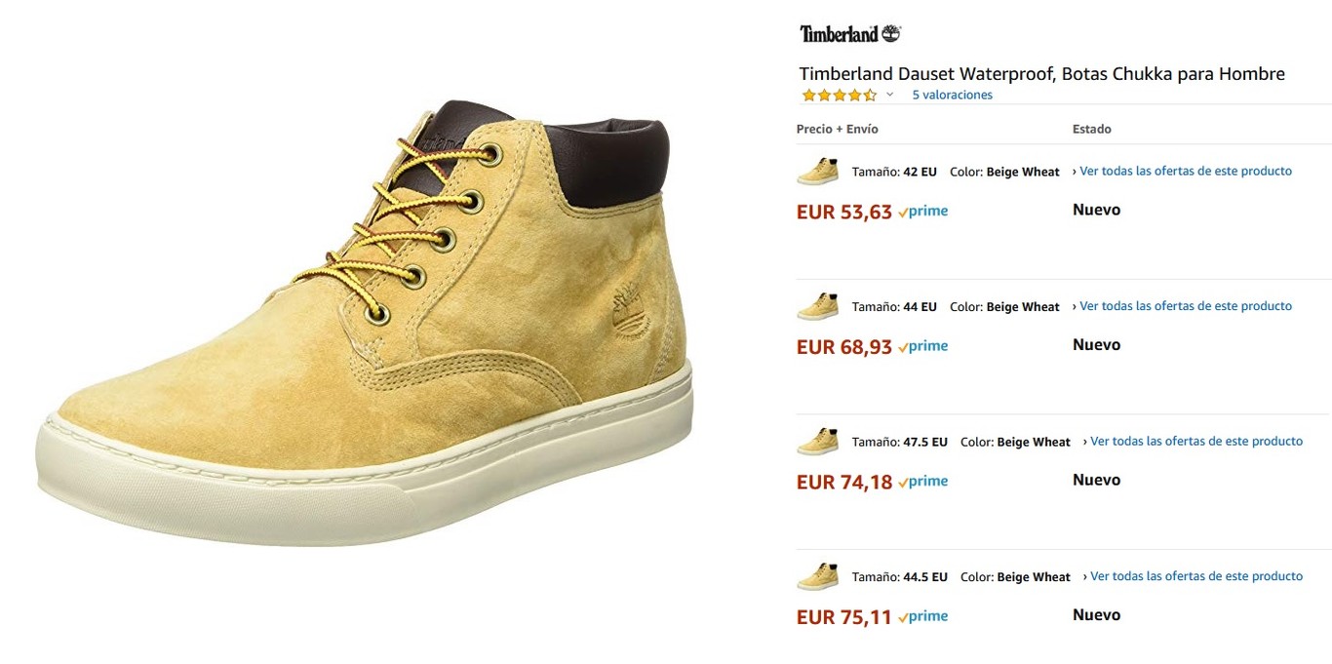1332x664 pixels.
Task: Click the star rating icons
Action: [x=840, y=96]
